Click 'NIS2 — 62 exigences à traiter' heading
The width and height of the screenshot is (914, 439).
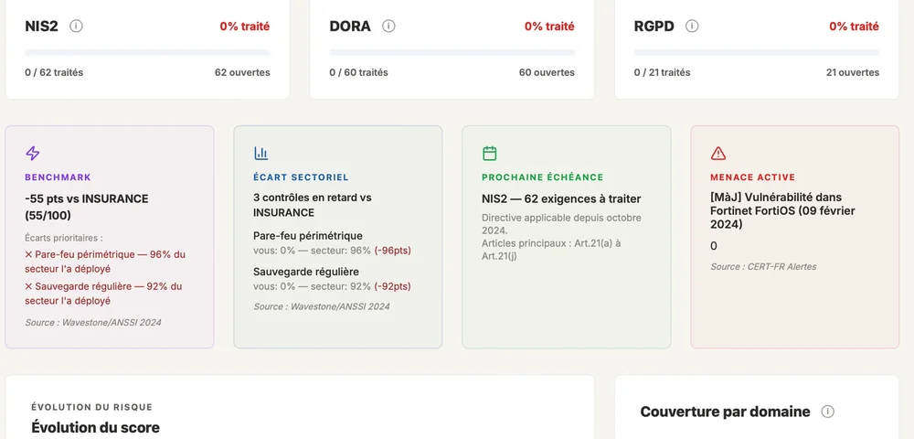coord(561,199)
